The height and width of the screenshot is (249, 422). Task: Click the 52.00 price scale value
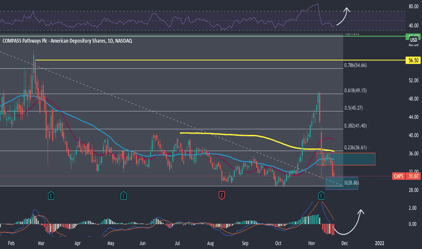pos(413,80)
